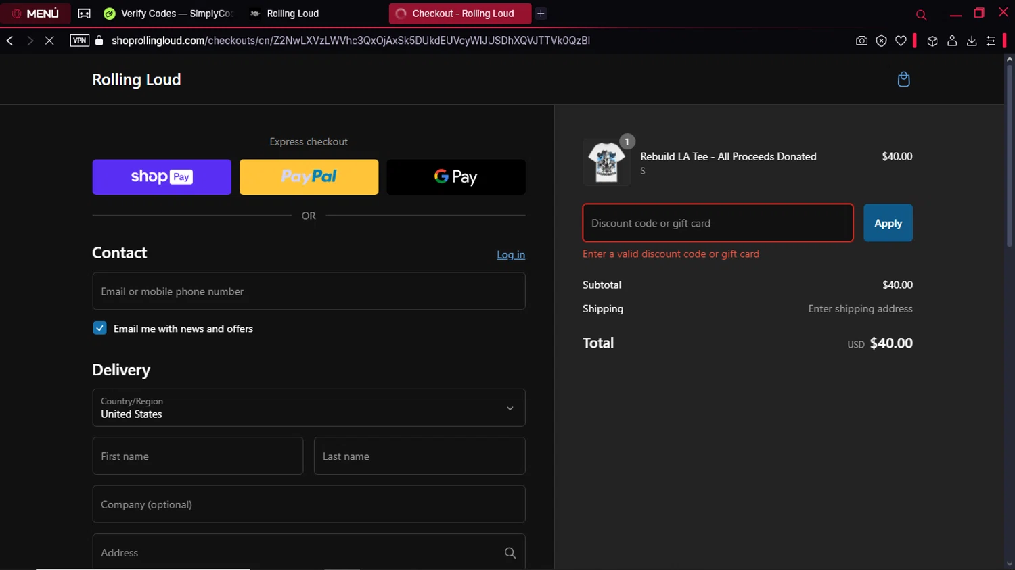Click the Express checkout label
The height and width of the screenshot is (570, 1015).
309,142
